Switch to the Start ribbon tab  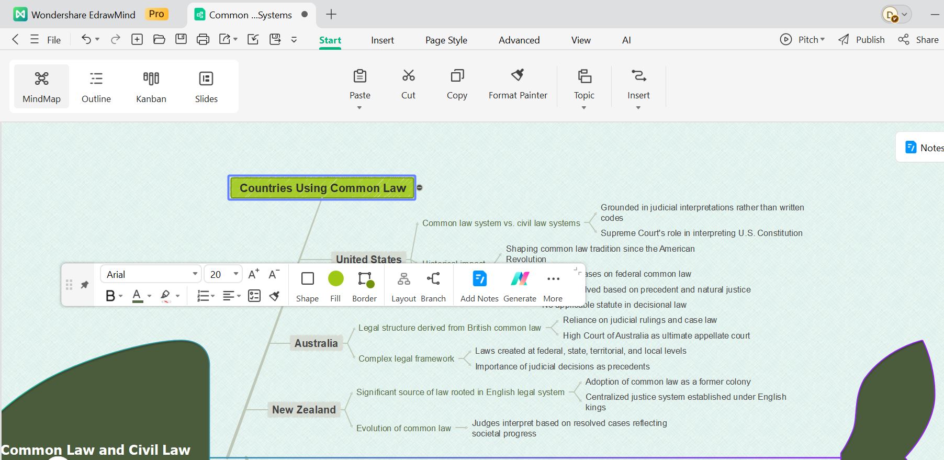pyautogui.click(x=330, y=40)
